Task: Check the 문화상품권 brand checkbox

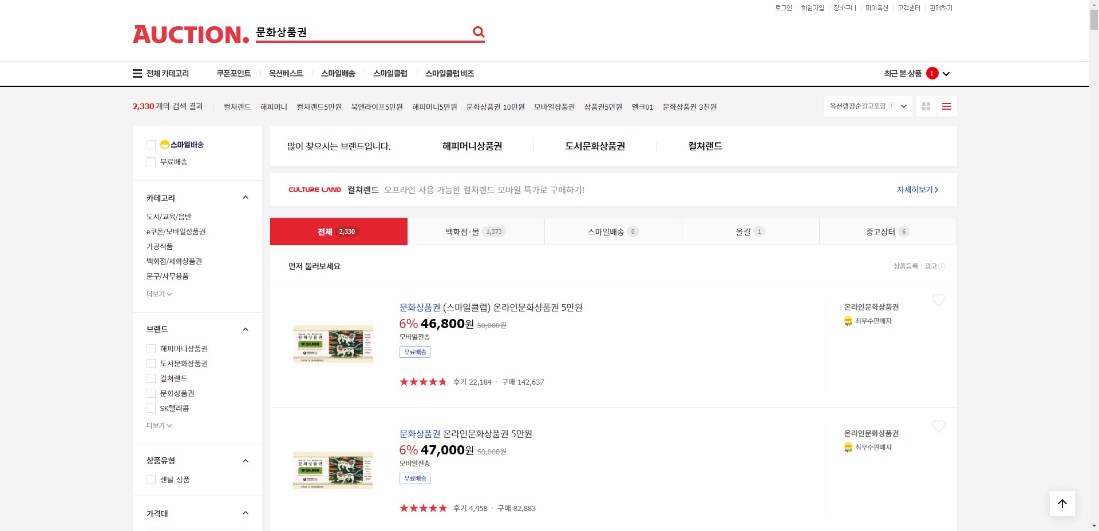Action: [151, 393]
